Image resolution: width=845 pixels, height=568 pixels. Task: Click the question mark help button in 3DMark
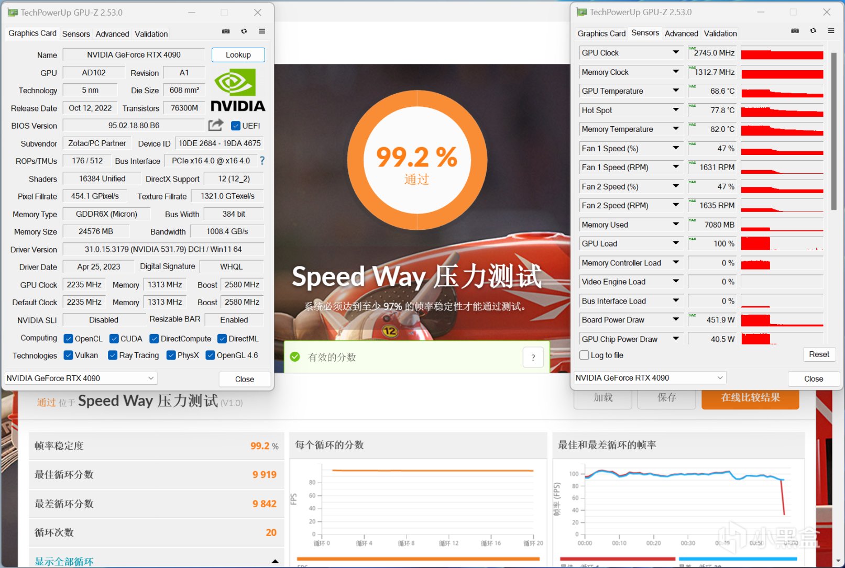(x=533, y=358)
